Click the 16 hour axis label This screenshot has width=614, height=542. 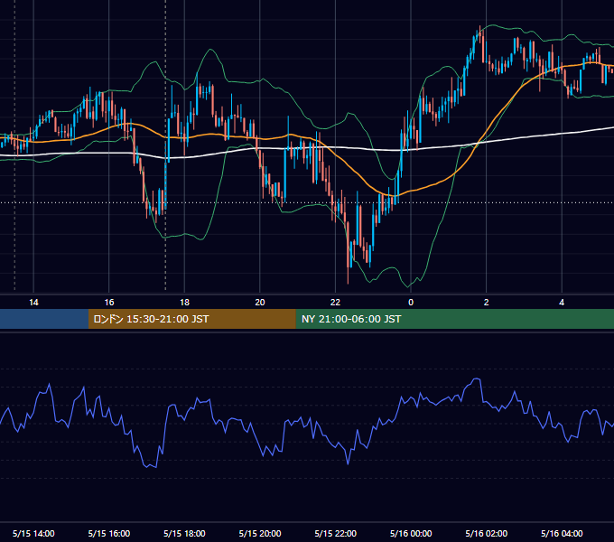pos(109,303)
